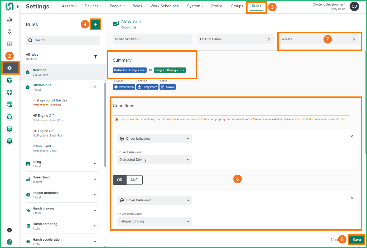Expand the Speed limit rule group
The width and height of the screenshot is (367, 248).
click(x=95, y=179)
